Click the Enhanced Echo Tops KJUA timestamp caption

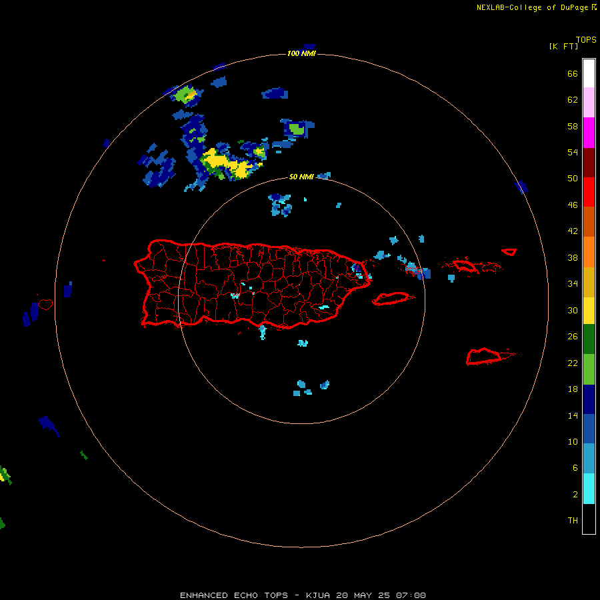pyautogui.click(x=303, y=595)
